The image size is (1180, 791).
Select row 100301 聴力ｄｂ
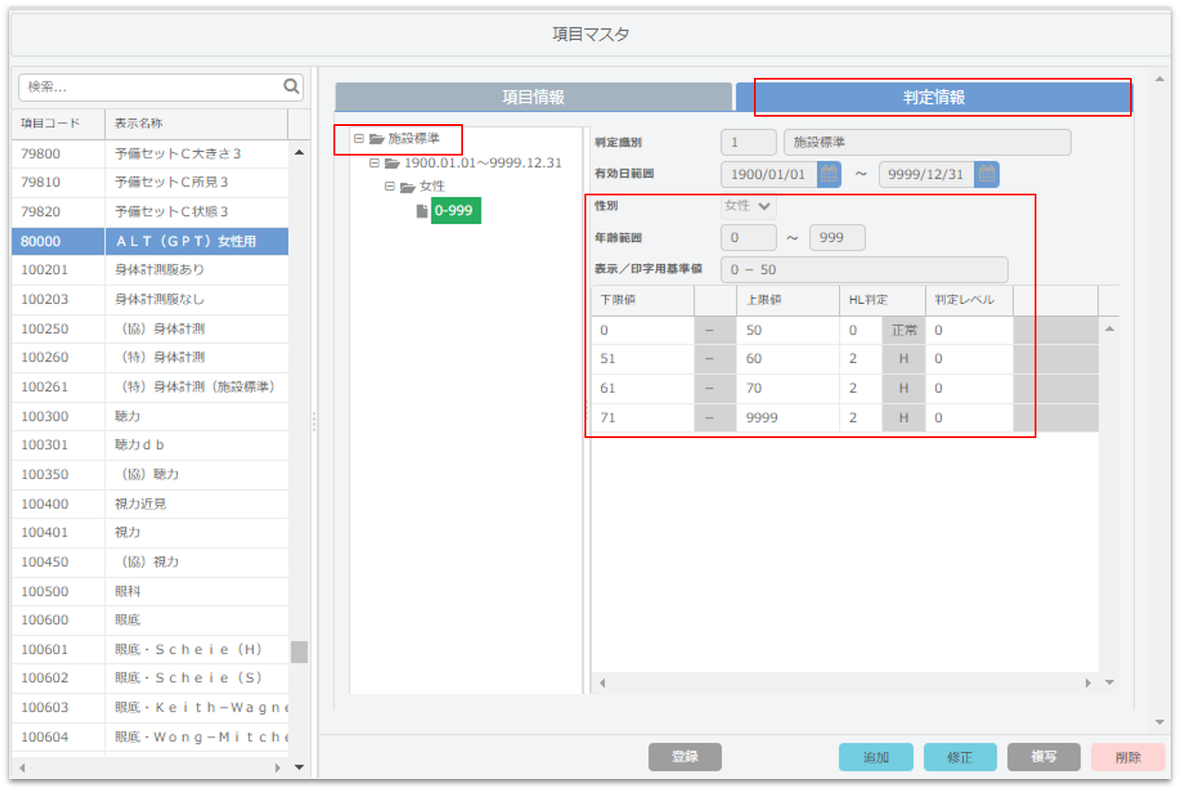150,445
